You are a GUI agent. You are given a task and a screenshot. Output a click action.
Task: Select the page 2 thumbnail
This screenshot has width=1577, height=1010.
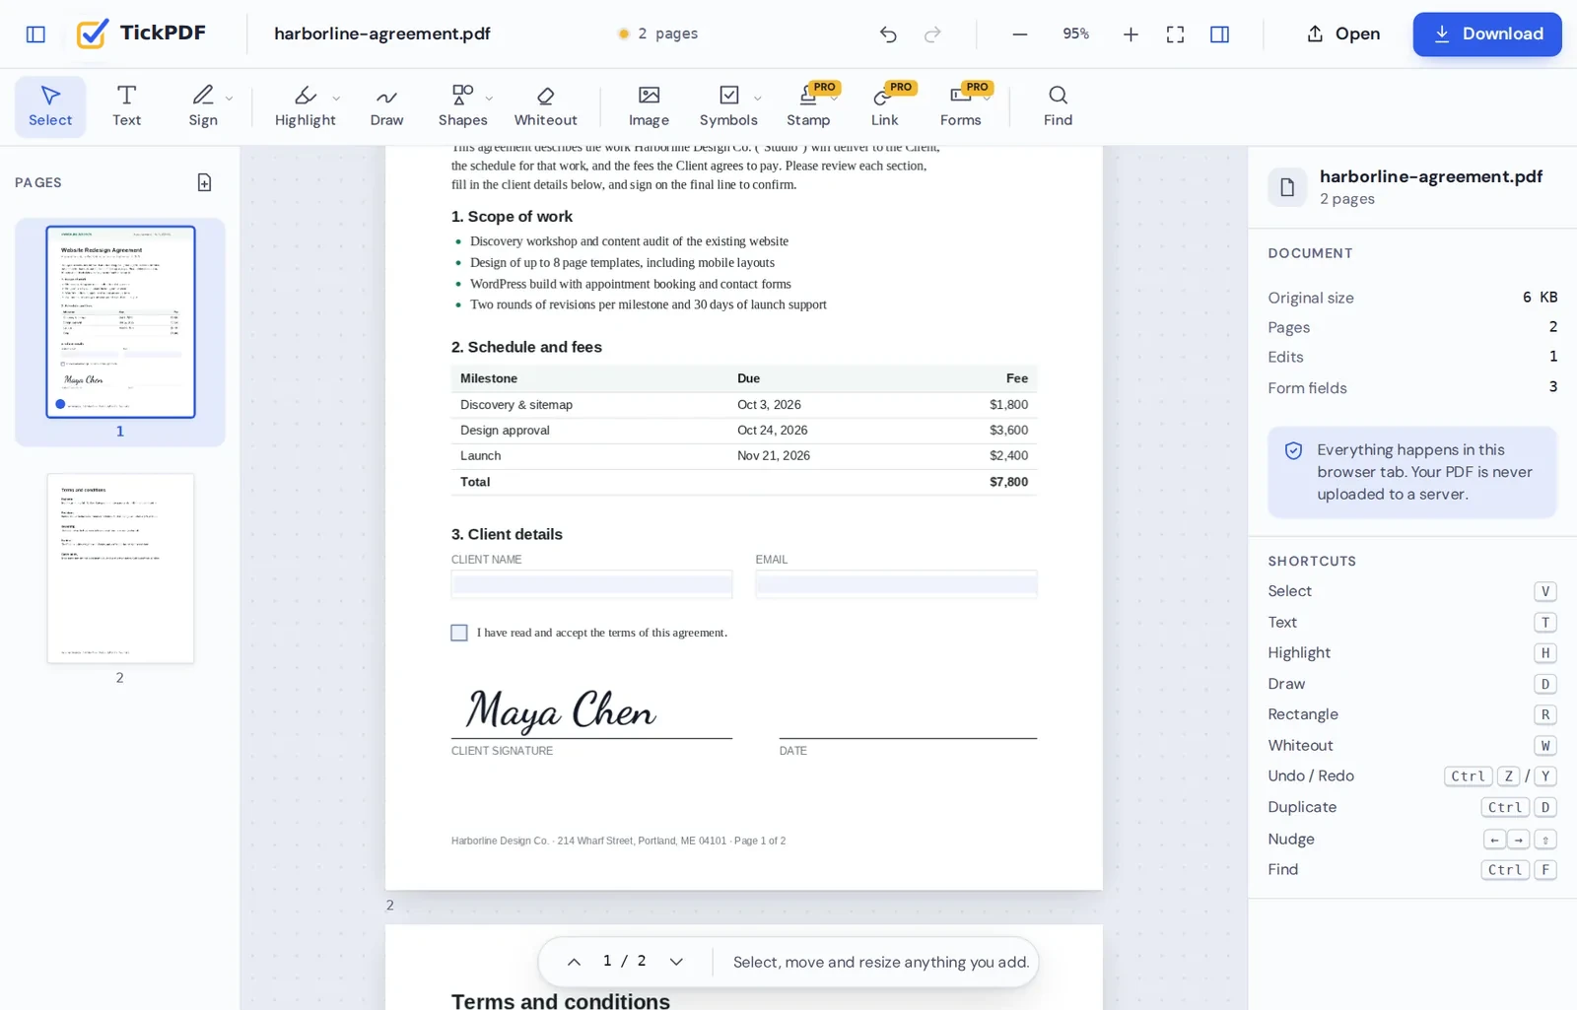[x=120, y=568]
